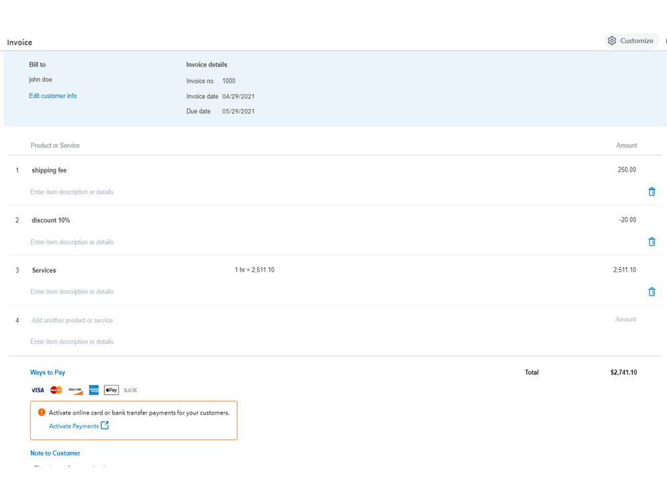Click the customer name john doe

(x=41, y=79)
